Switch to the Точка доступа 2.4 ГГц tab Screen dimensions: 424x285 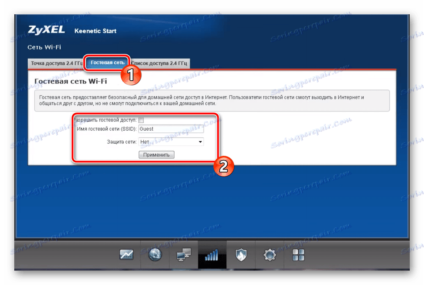[56, 63]
